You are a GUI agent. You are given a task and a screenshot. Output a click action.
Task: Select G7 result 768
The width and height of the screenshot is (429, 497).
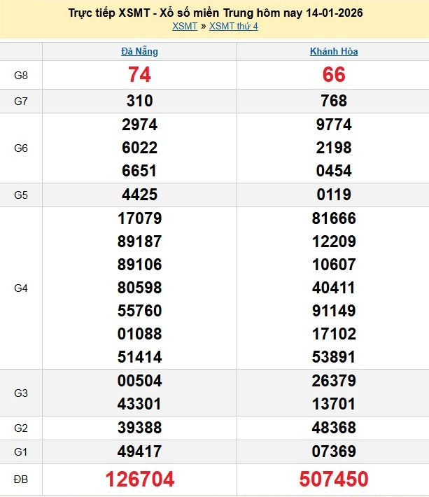click(x=334, y=101)
